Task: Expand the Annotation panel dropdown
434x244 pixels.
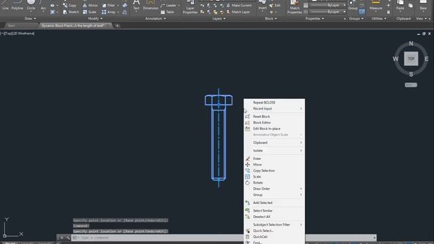Action: point(155,18)
